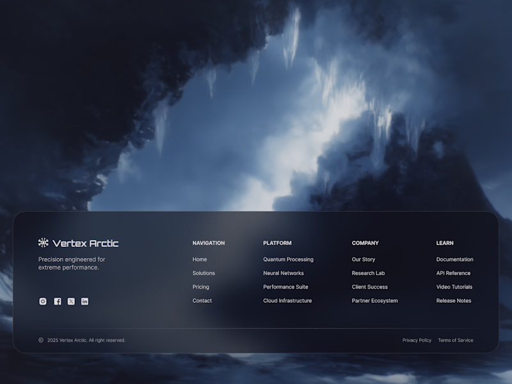Viewport: 512px width, 384px height.
Task: Open the Terms of Service link
Action: 456,340
